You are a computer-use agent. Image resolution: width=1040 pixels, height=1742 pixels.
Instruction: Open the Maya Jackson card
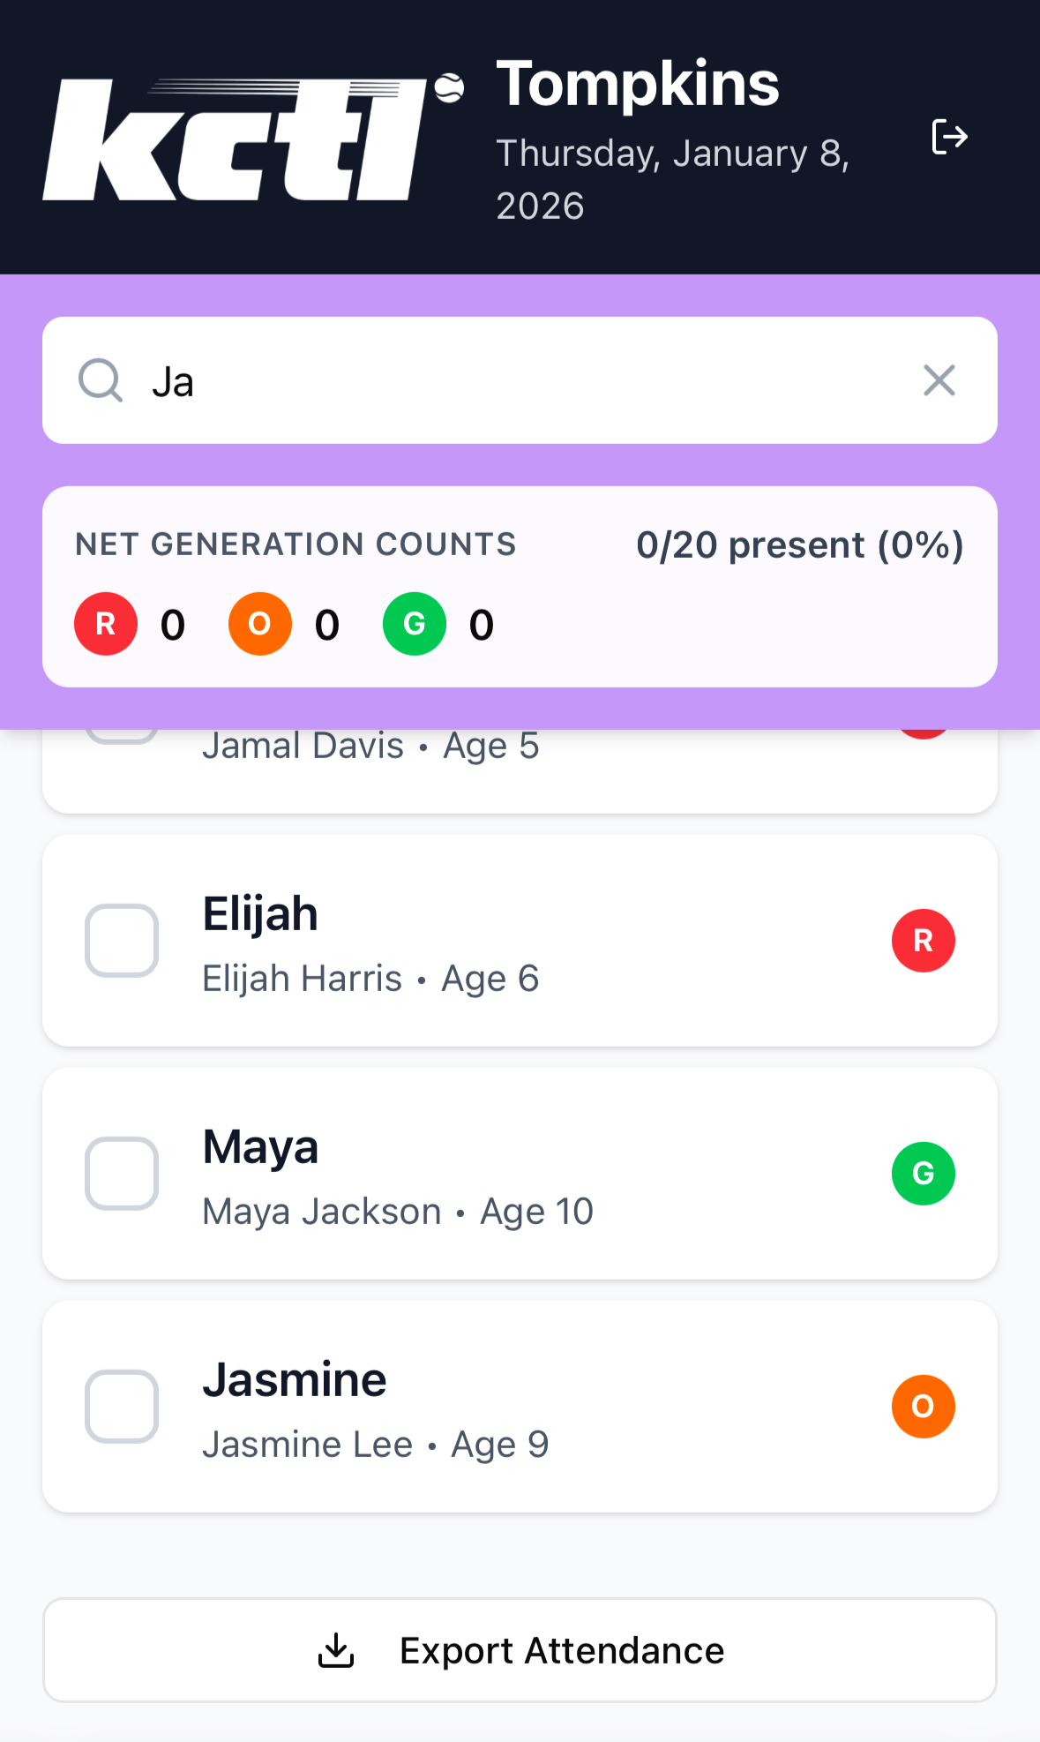[x=520, y=1174]
